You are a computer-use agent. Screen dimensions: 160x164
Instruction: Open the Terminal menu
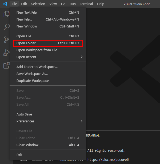86,4
